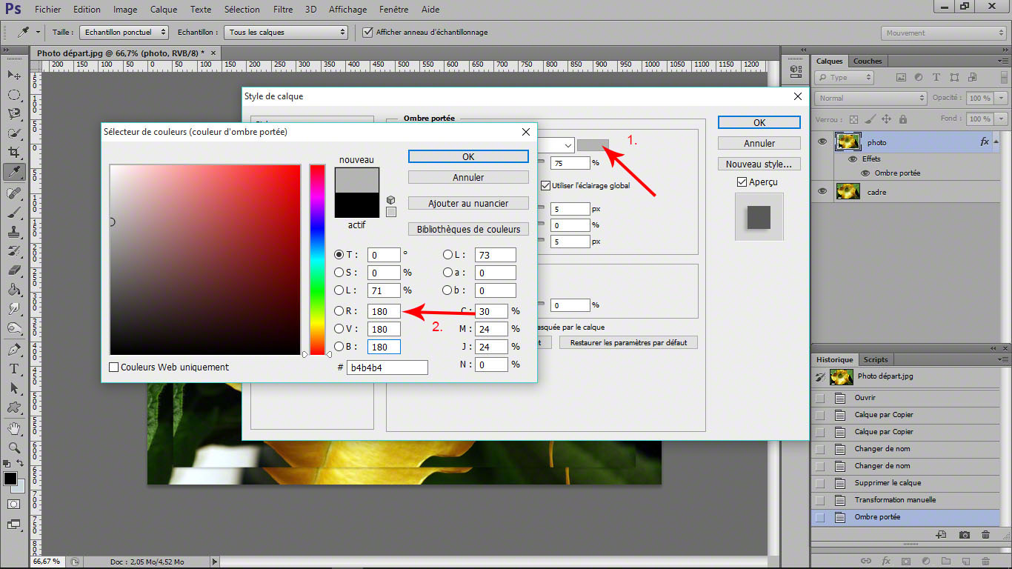Open the Normal blend mode dropdown
Viewport: 1012px width, 569px height.
coord(870,98)
